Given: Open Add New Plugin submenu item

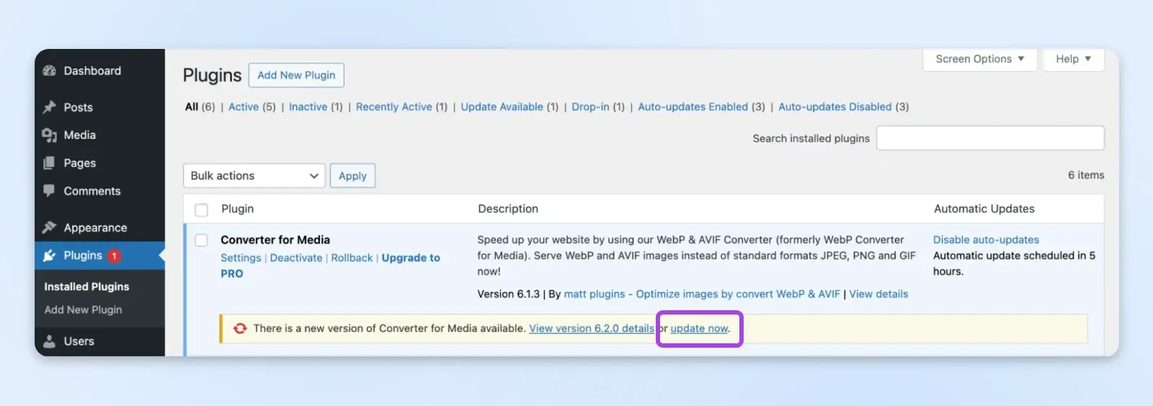Looking at the screenshot, I should pyautogui.click(x=83, y=310).
